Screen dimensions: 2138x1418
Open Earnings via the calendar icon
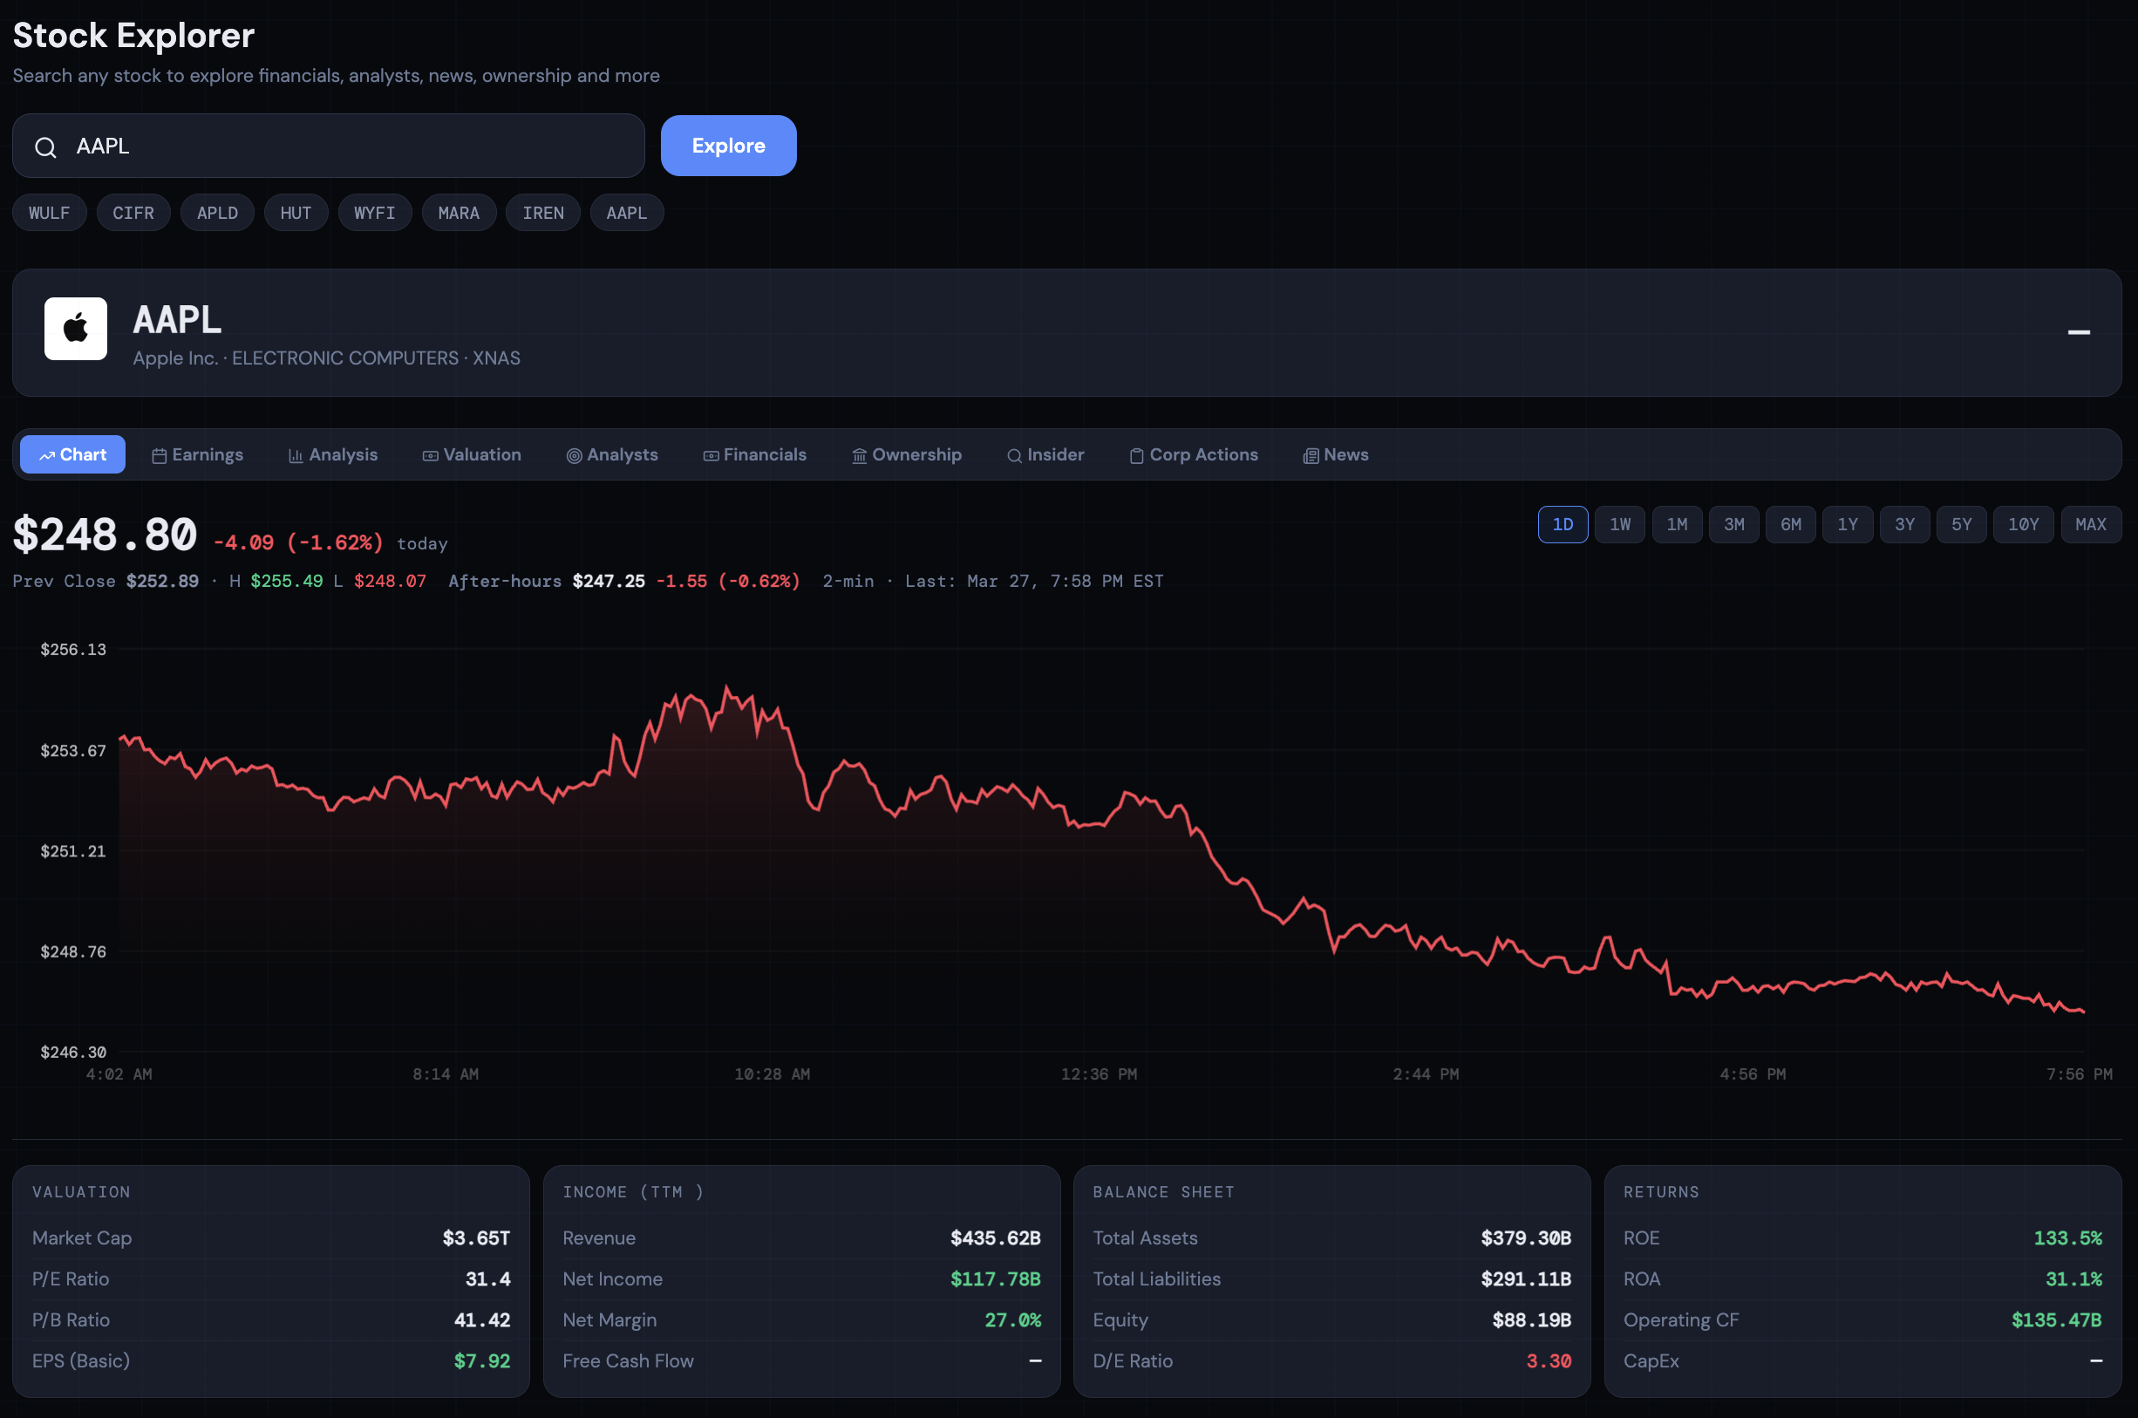click(x=159, y=455)
